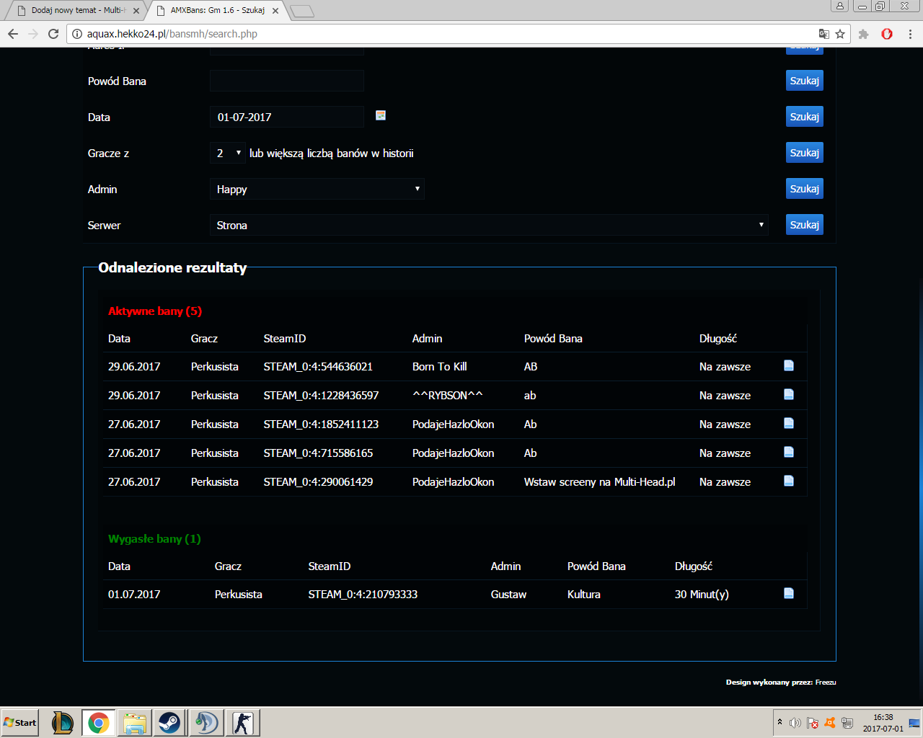923x738 pixels.
Task: Expand the ban count dropdown showing 2
Action: coord(228,153)
